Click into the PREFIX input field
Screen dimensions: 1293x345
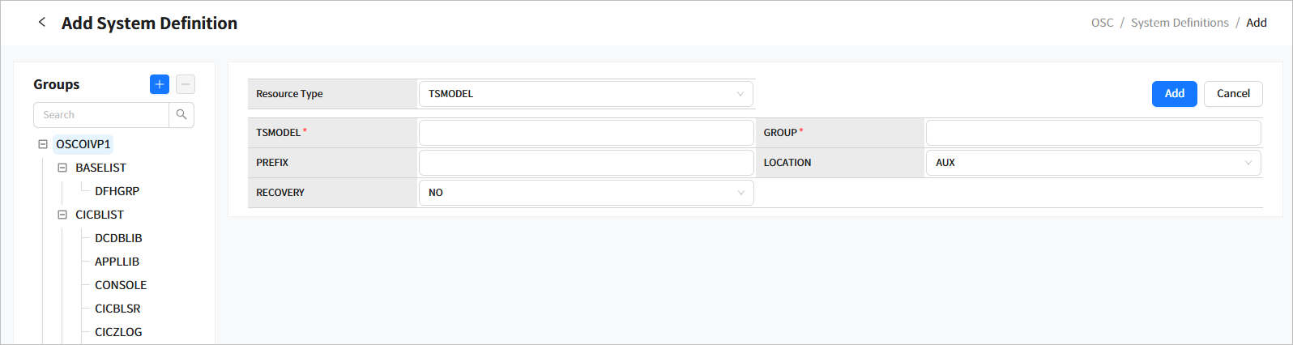coord(586,163)
